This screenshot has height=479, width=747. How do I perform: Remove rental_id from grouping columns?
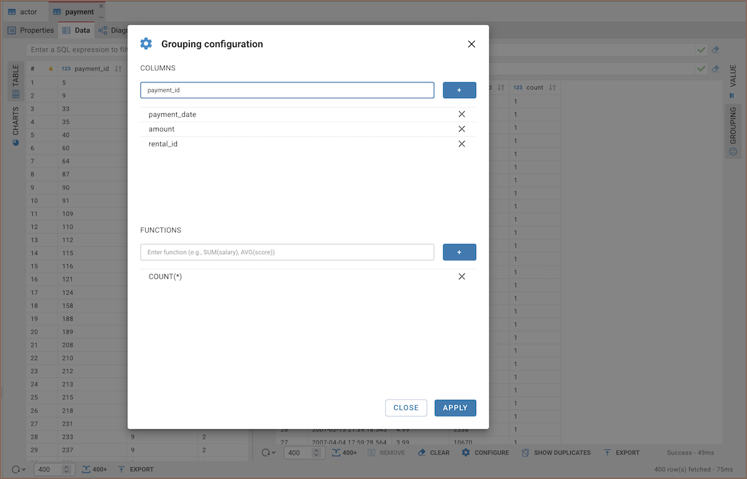[462, 144]
